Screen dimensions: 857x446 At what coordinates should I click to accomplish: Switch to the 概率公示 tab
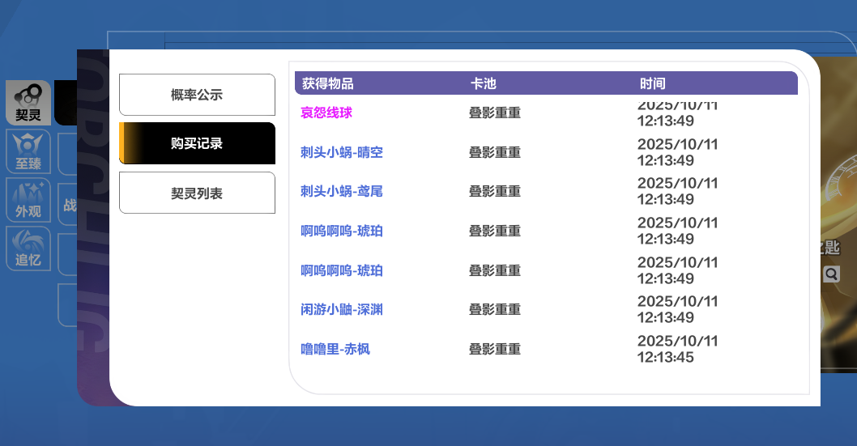pos(197,95)
